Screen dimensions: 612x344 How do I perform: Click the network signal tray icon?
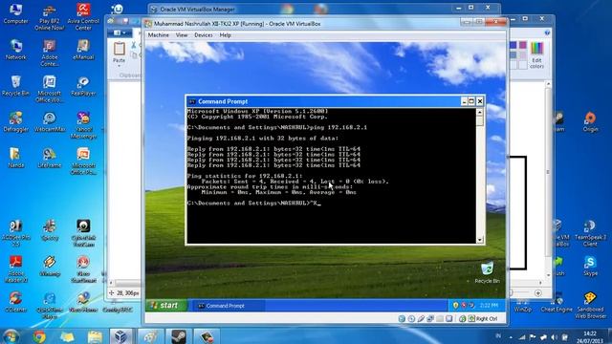522,337
